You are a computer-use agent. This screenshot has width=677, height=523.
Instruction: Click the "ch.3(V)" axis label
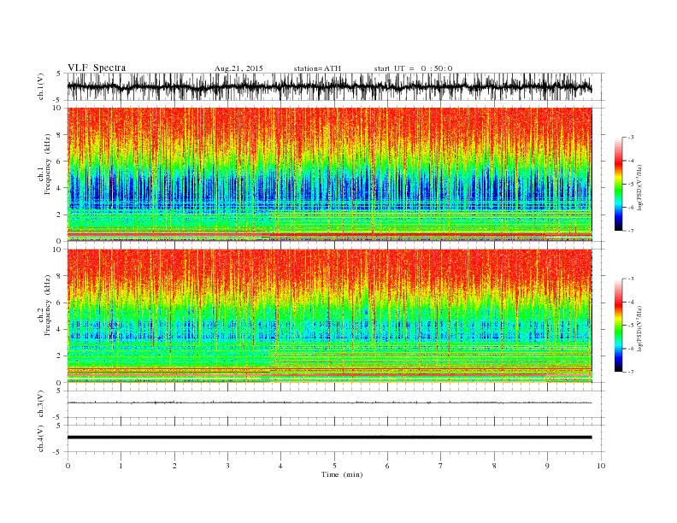point(40,404)
